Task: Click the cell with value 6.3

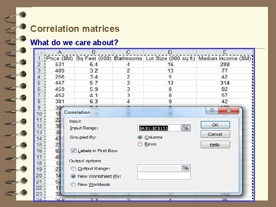Action: pos(94,101)
